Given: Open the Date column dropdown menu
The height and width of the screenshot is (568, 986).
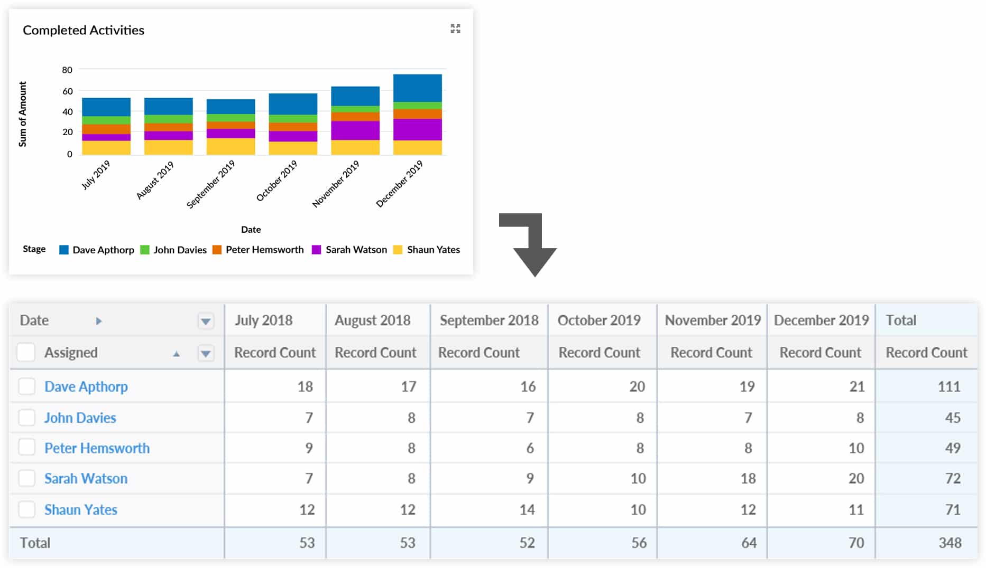Looking at the screenshot, I should click(x=206, y=321).
